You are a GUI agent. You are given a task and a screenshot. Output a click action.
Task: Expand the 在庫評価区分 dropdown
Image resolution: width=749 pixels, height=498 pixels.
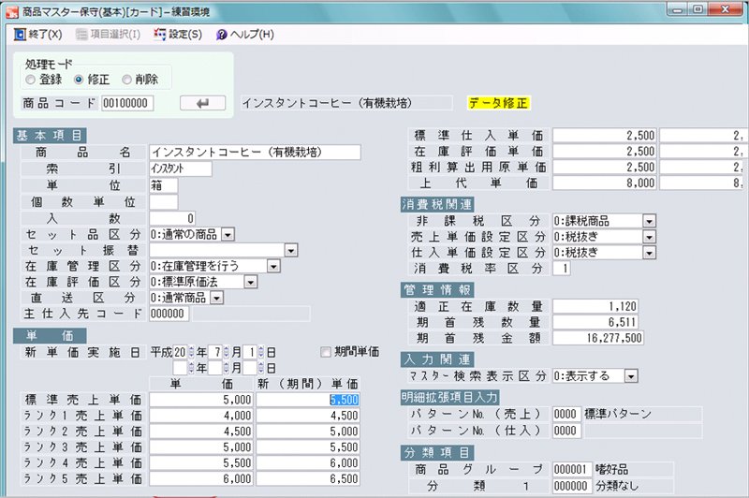pos(251,282)
